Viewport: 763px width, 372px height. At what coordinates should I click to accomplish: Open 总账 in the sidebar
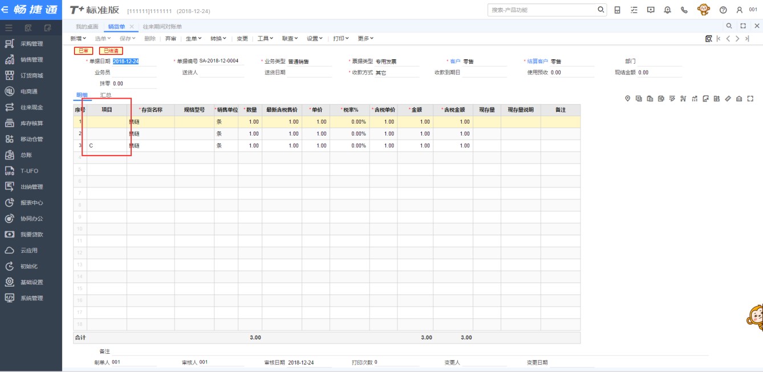click(26, 155)
